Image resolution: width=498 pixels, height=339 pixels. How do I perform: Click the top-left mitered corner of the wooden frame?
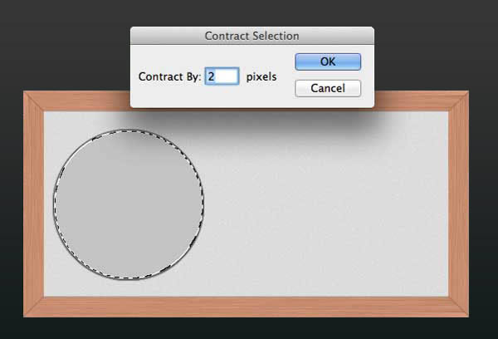tap(34, 101)
